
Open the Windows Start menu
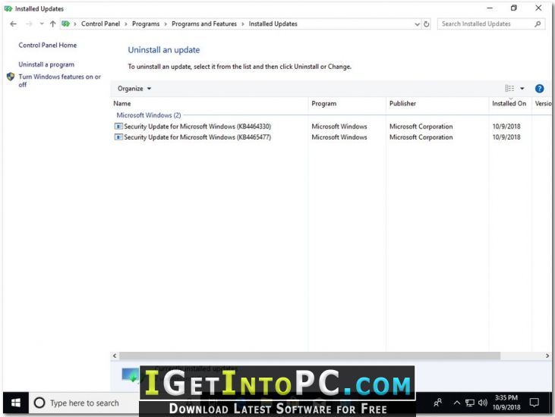tap(16, 403)
